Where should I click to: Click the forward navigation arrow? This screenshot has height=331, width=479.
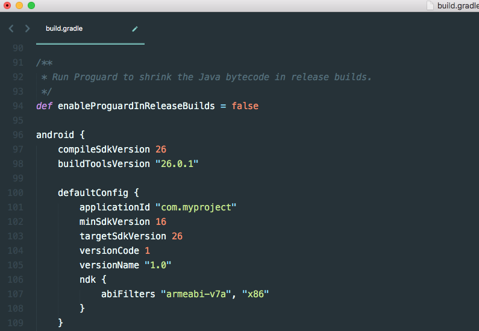pyautogui.click(x=27, y=28)
